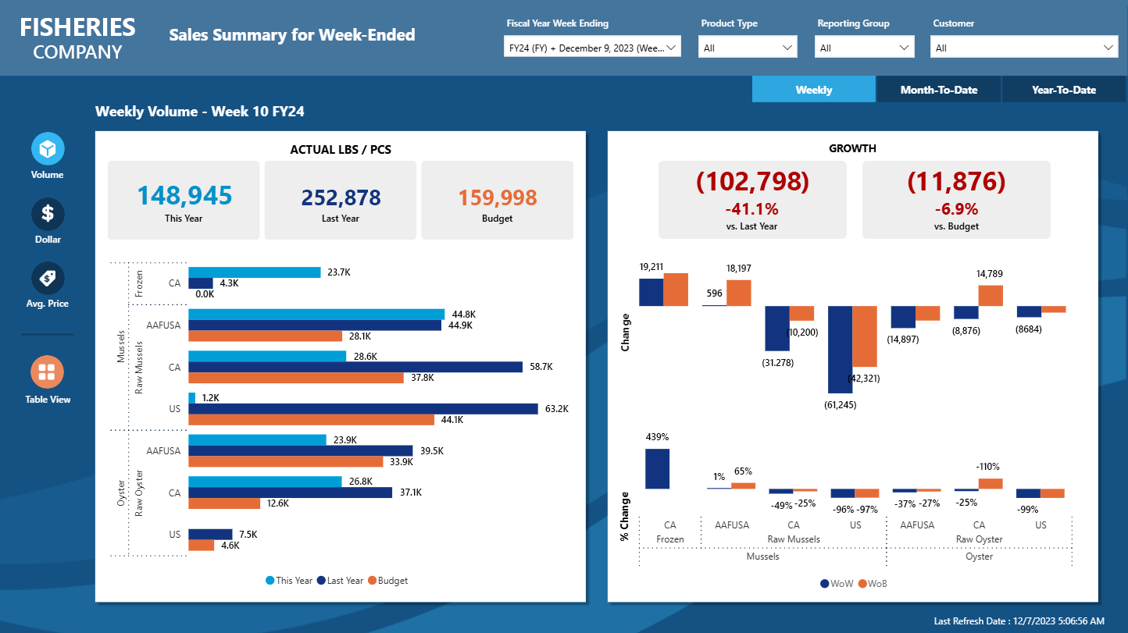Switch to the Year-To-Date tab
The width and height of the screenshot is (1128, 633).
[1063, 90]
